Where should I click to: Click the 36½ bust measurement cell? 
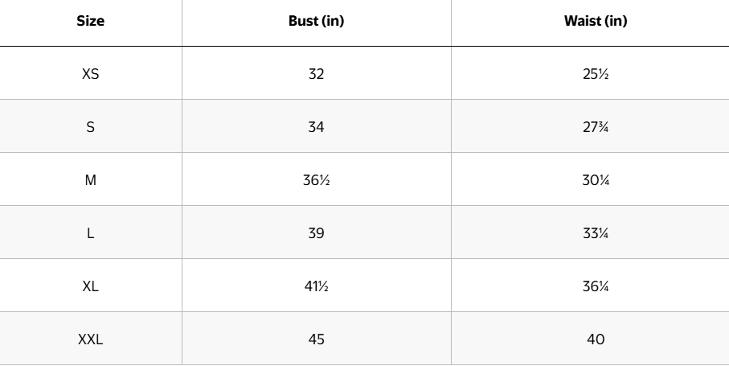pyautogui.click(x=316, y=179)
